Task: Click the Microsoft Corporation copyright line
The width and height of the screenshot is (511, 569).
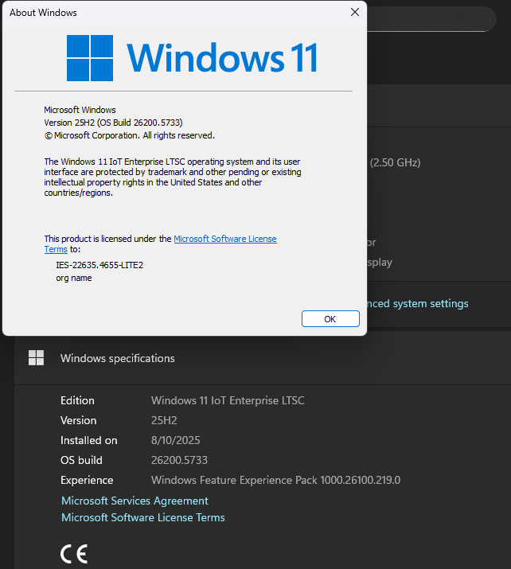Action: tap(130, 135)
